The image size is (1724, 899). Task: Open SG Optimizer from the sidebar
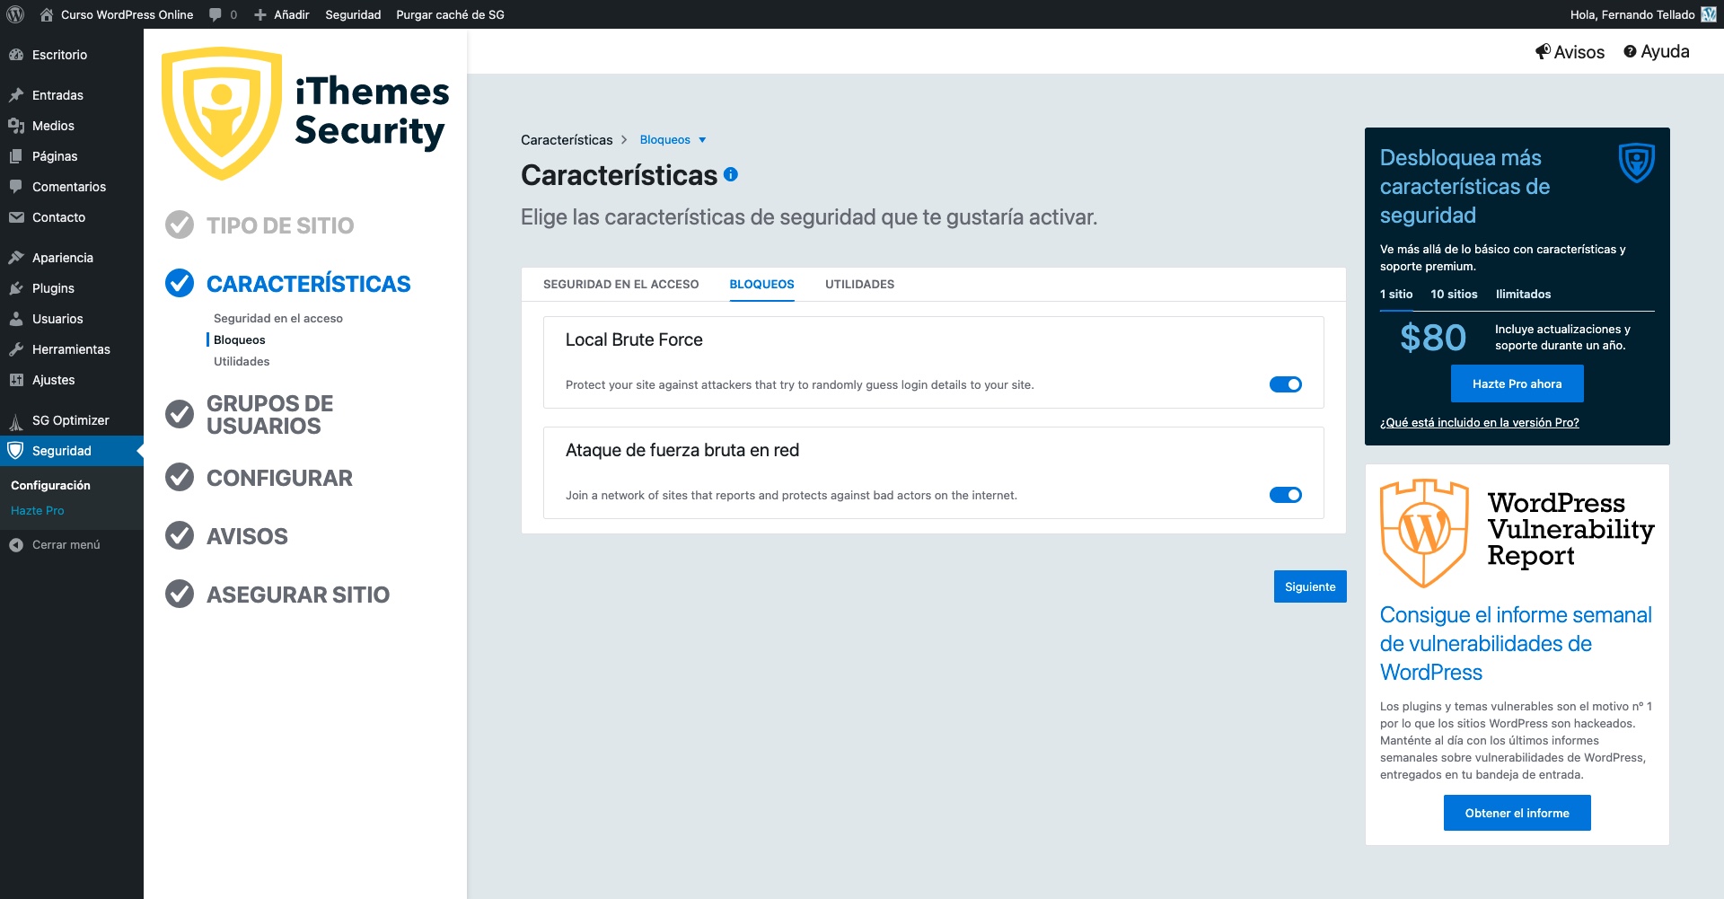(x=72, y=420)
